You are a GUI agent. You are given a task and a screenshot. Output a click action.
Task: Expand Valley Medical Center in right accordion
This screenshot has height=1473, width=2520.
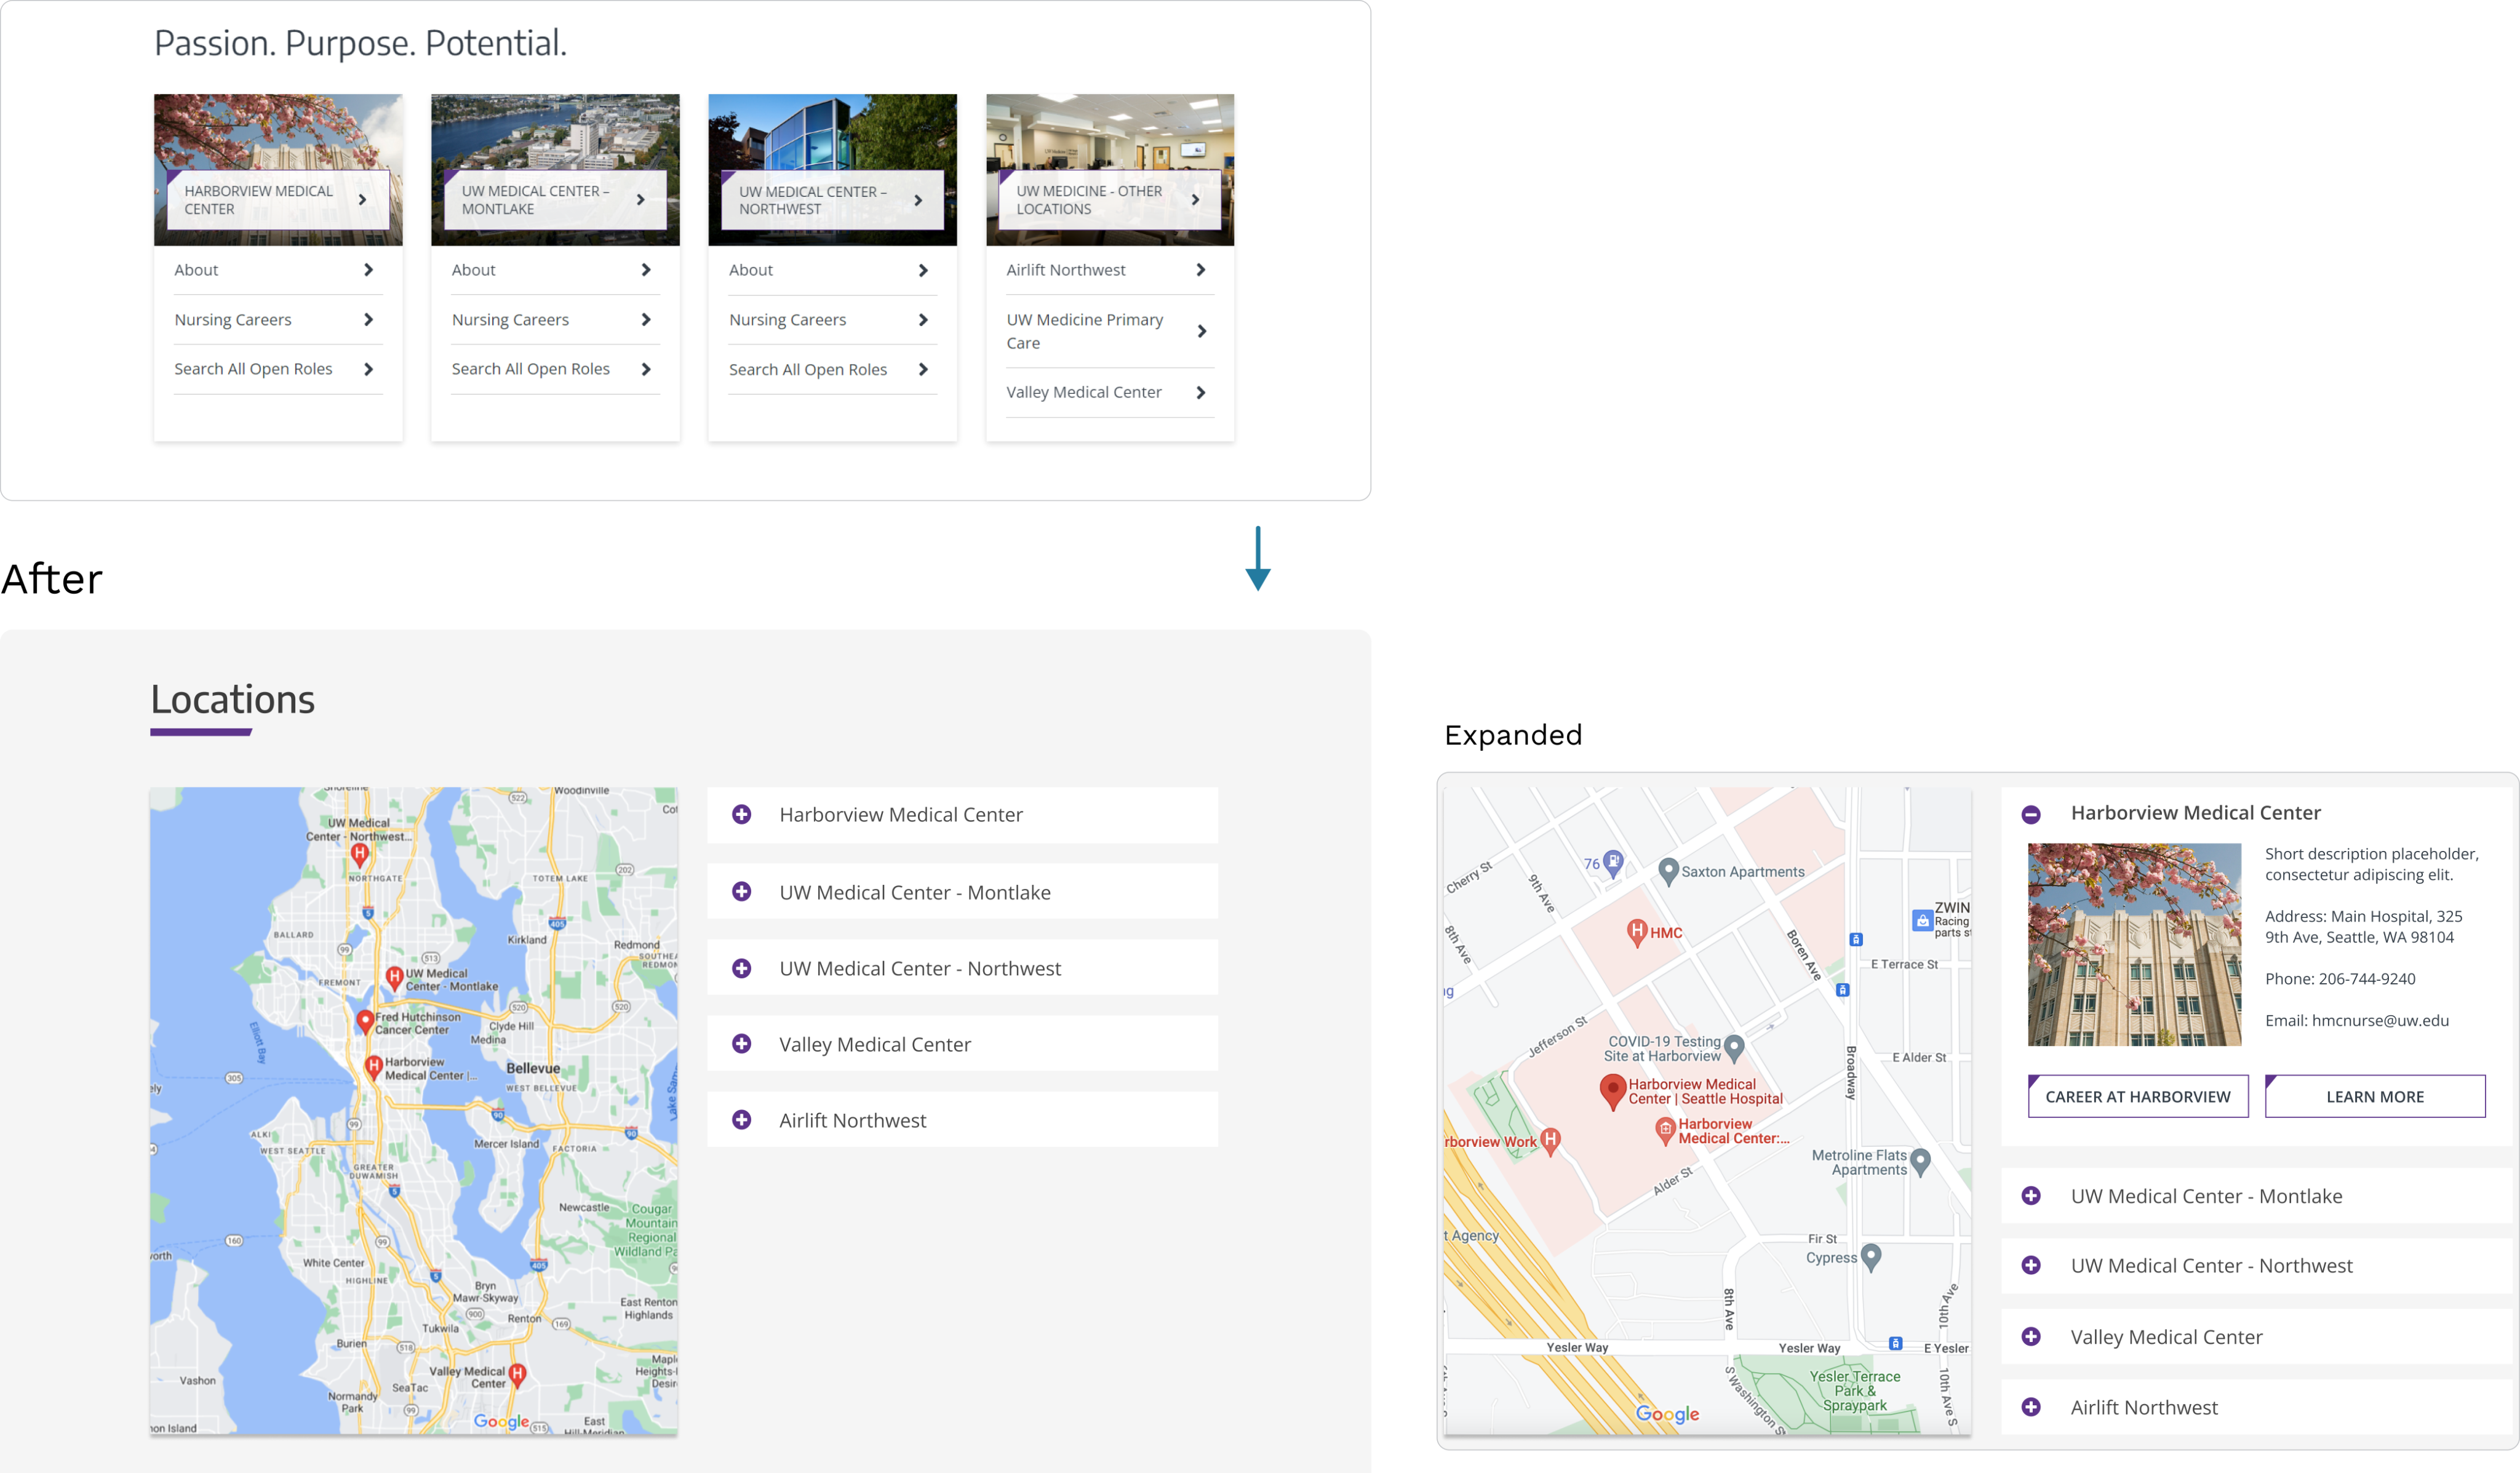pos(2166,1337)
